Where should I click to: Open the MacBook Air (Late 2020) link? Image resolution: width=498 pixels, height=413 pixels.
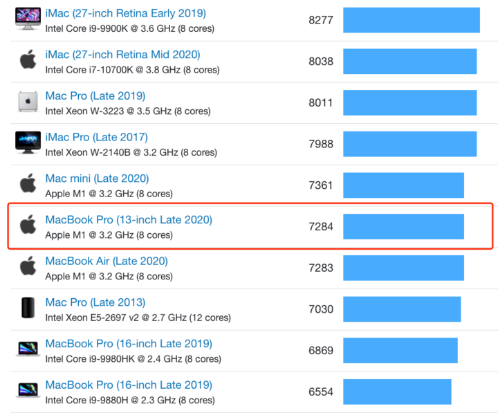click(107, 261)
